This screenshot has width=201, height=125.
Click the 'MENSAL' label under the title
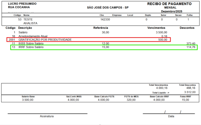[x=170, y=7]
